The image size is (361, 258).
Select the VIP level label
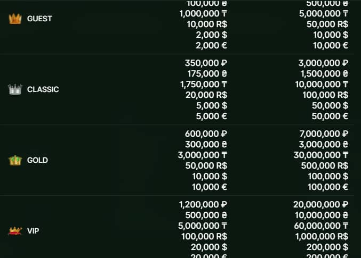coord(33,231)
